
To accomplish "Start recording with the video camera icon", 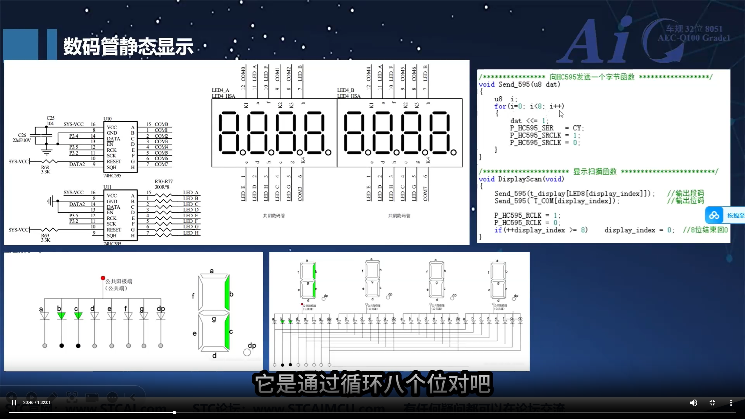I will (92, 397).
